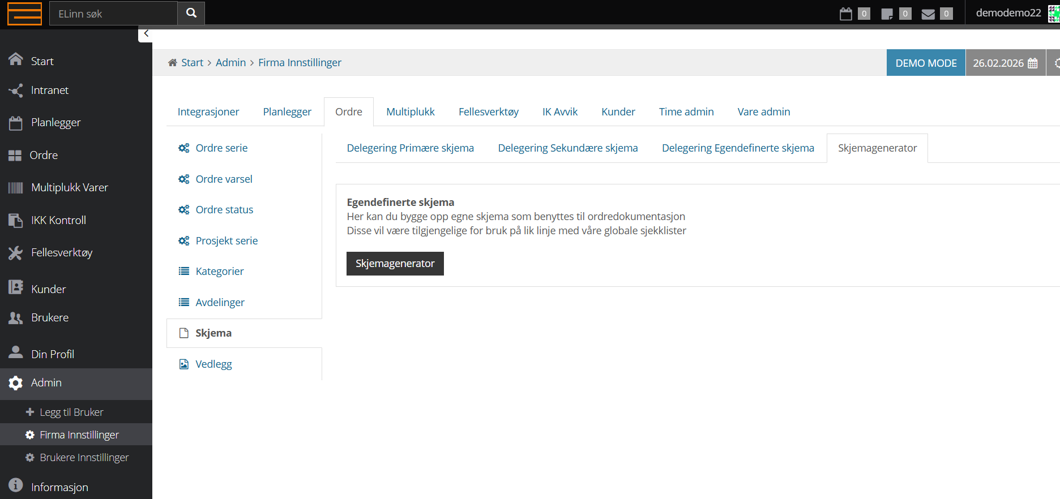This screenshot has height=499, width=1060.
Task: Open Fellesverktøy in the sidebar
Action: (x=61, y=253)
